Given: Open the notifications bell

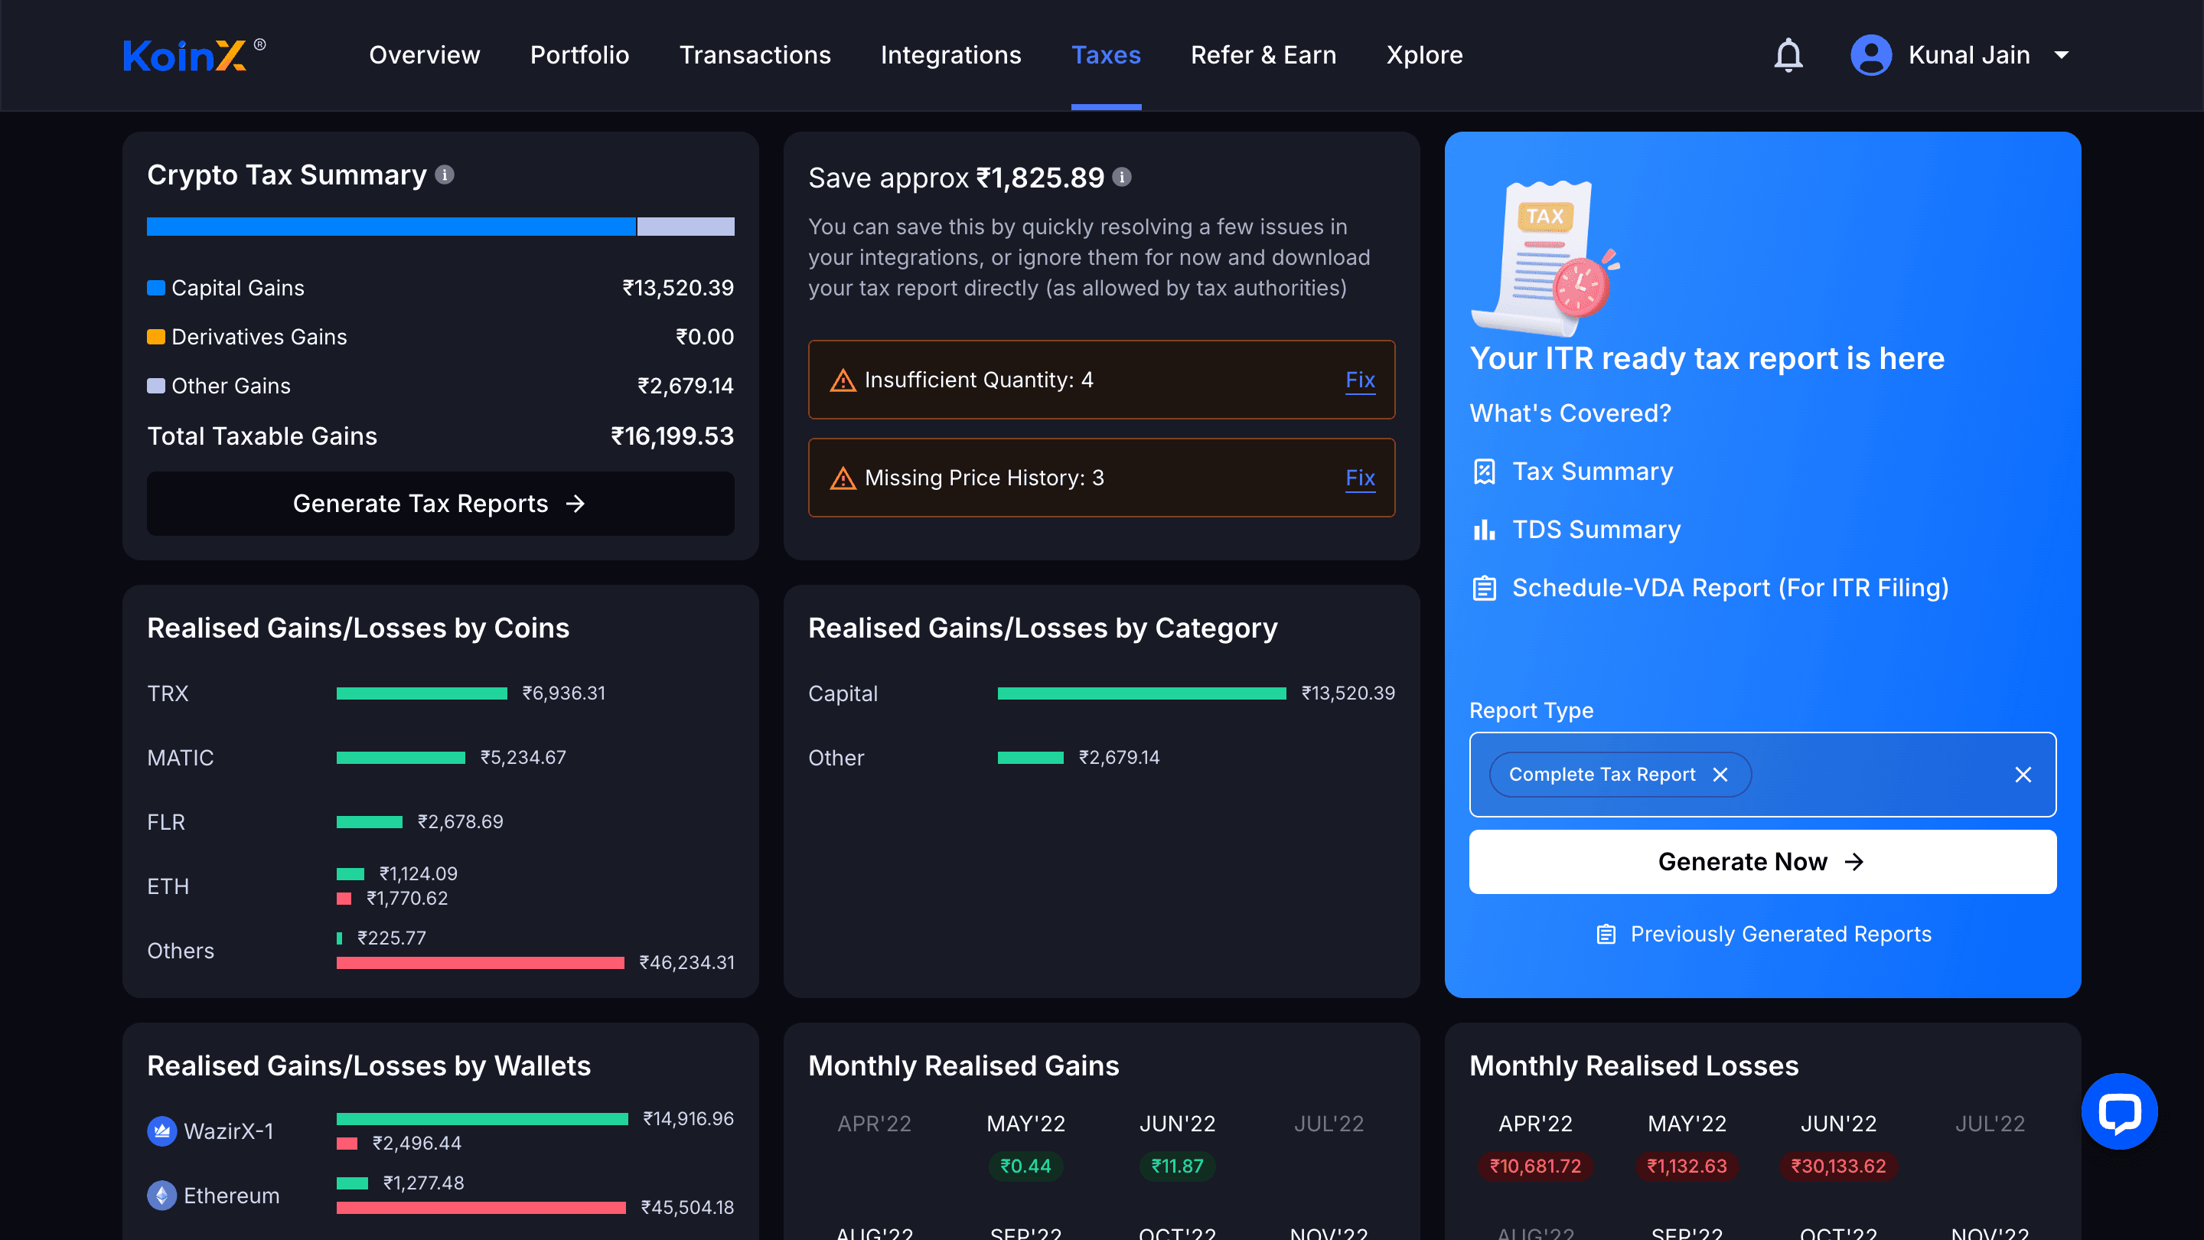Looking at the screenshot, I should pos(1788,55).
